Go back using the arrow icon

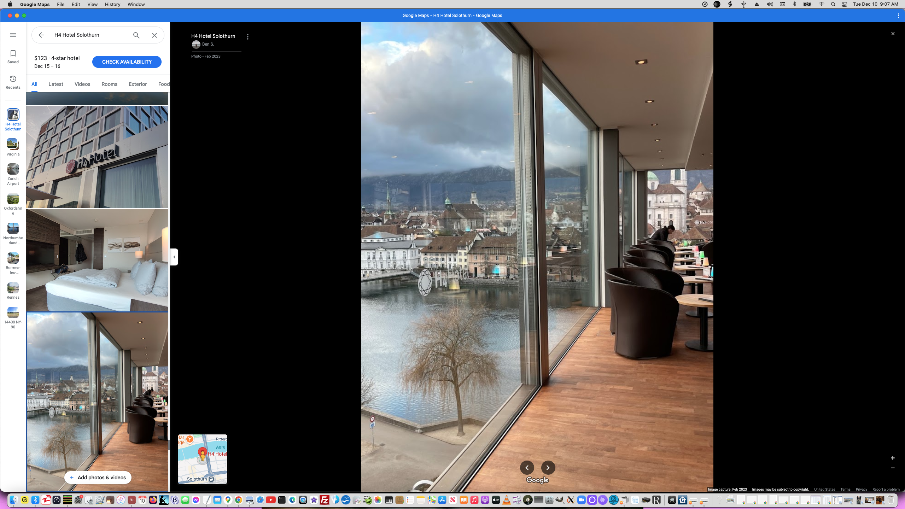(x=41, y=35)
